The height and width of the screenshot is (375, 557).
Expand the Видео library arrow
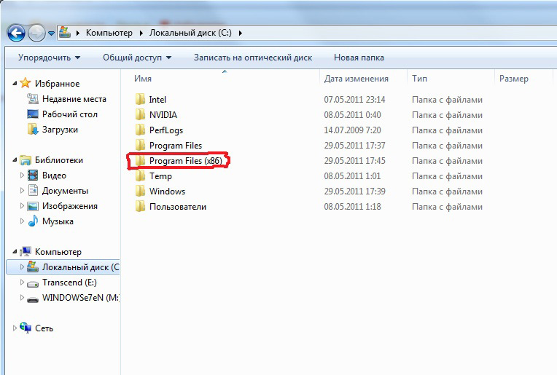22,175
